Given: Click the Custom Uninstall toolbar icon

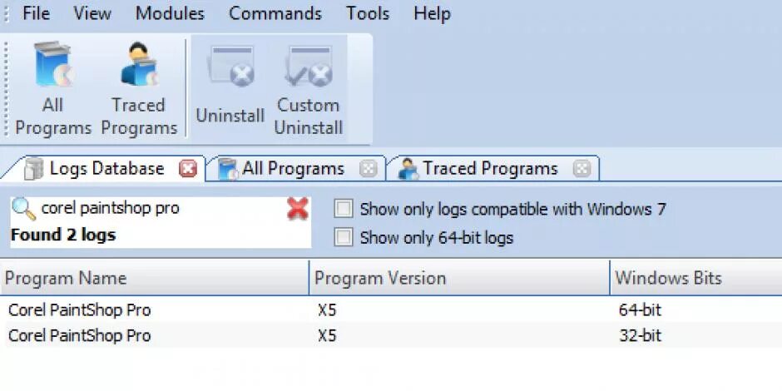Looking at the screenshot, I should click(x=308, y=88).
